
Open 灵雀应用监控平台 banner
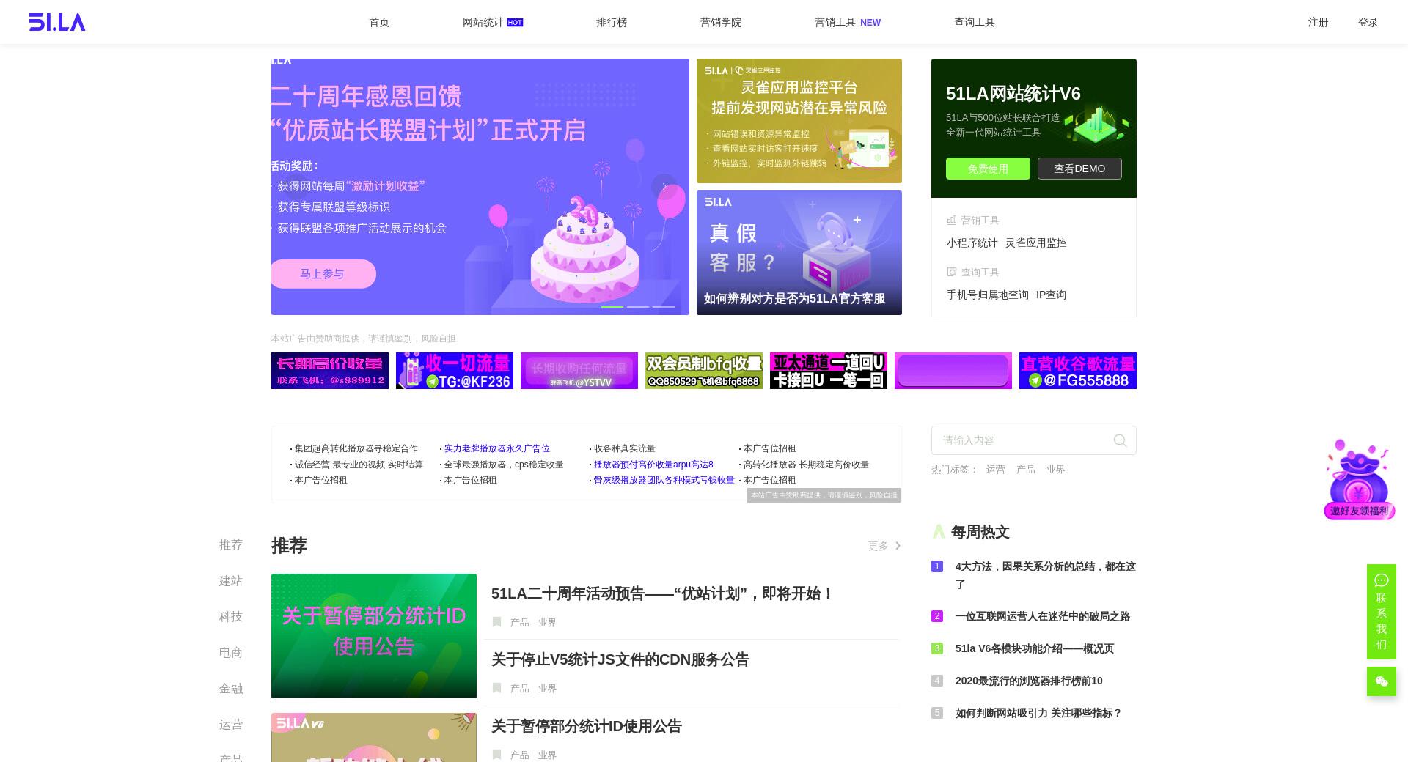click(x=799, y=121)
